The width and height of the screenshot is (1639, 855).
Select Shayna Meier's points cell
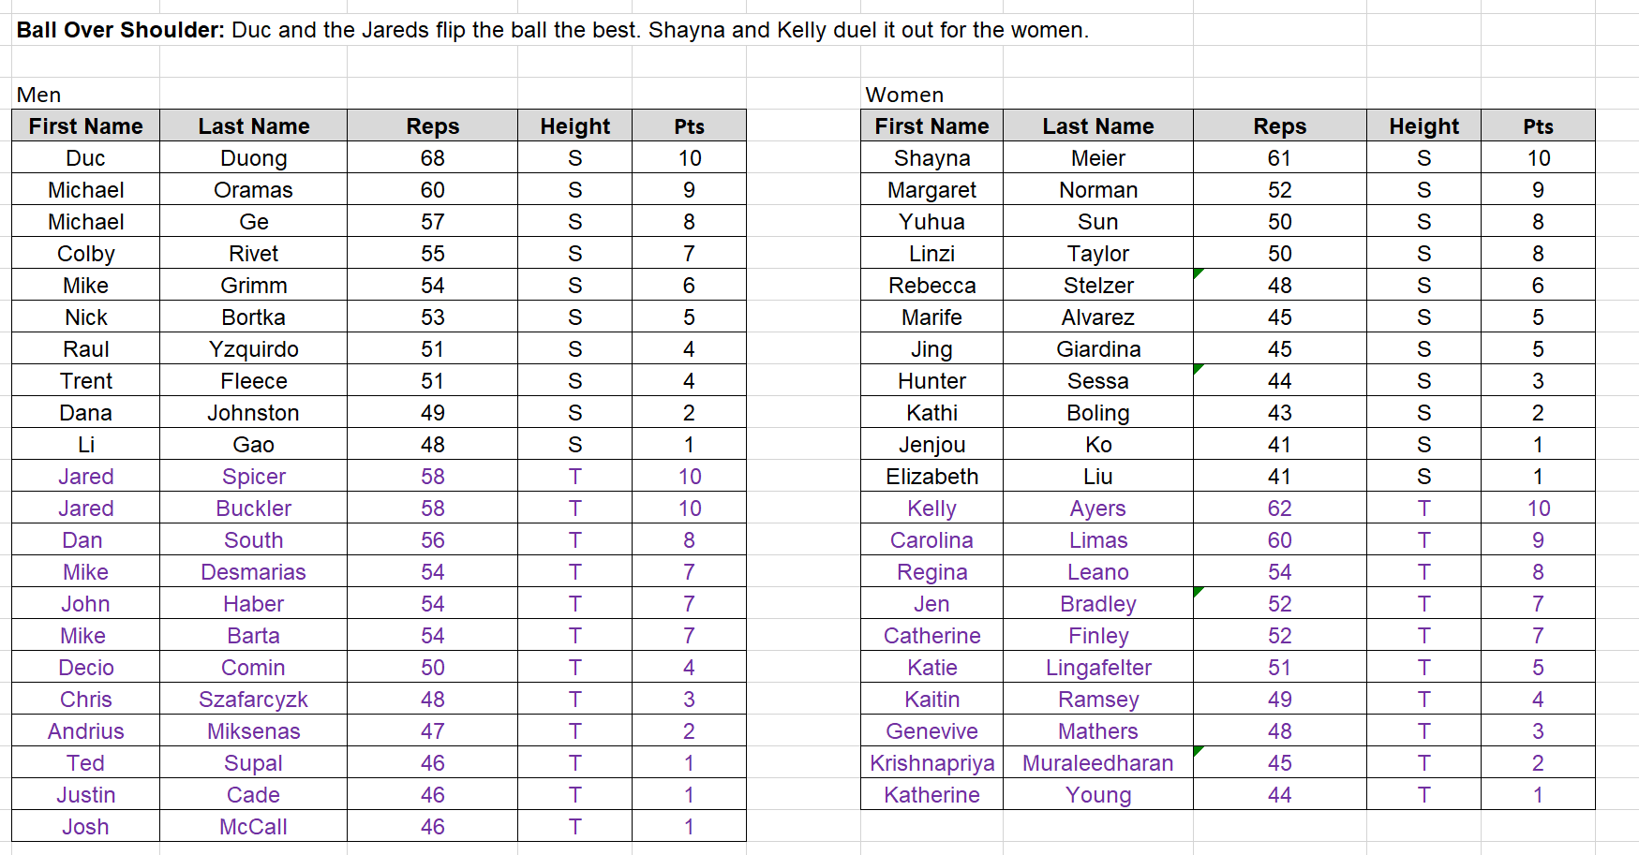point(1538,157)
